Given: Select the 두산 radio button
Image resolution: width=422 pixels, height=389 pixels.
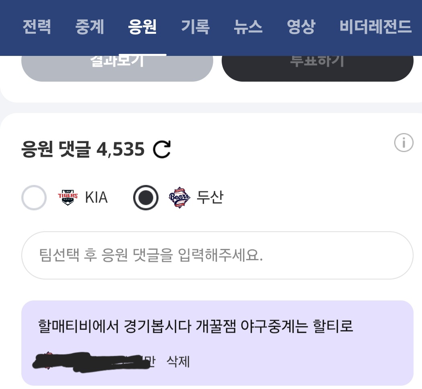Looking at the screenshot, I should [x=146, y=198].
